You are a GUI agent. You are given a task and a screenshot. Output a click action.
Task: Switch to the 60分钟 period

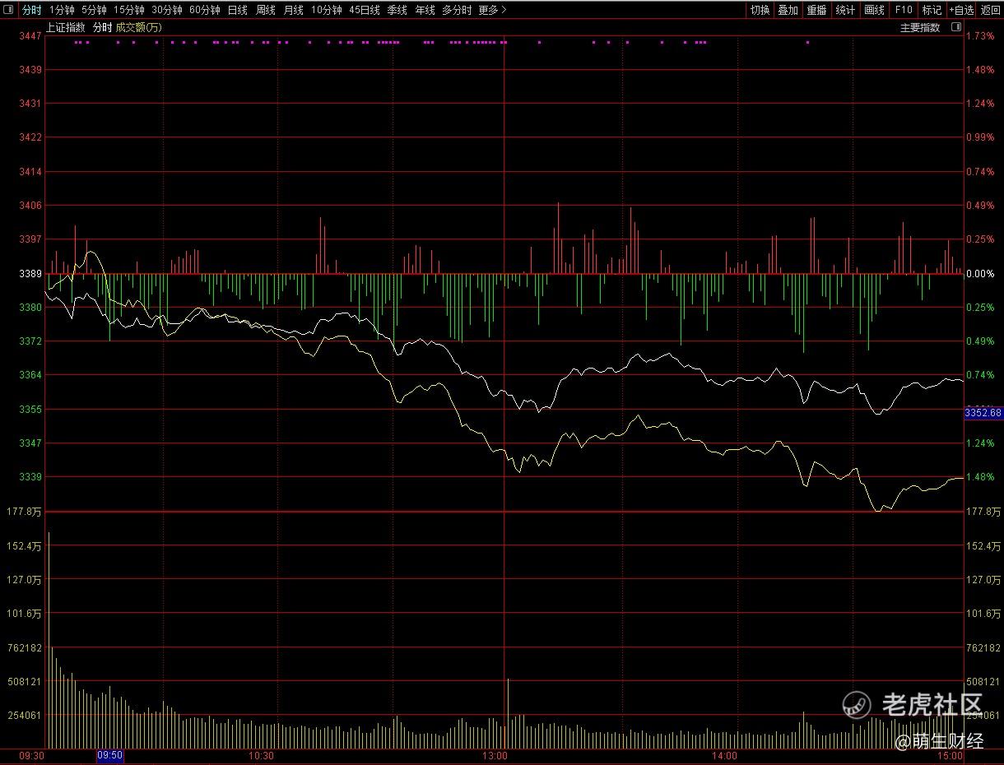pos(205,11)
